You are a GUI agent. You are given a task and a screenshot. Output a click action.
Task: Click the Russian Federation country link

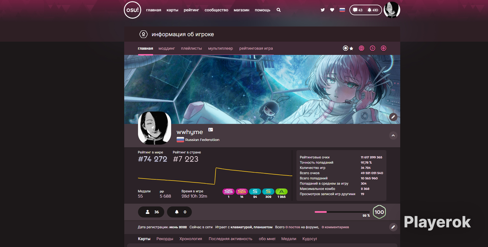[198, 140]
